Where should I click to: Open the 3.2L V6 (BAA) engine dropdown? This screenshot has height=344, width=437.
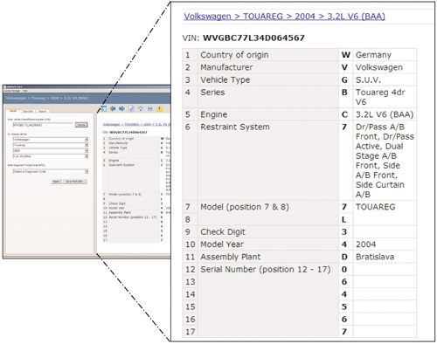click(50, 156)
